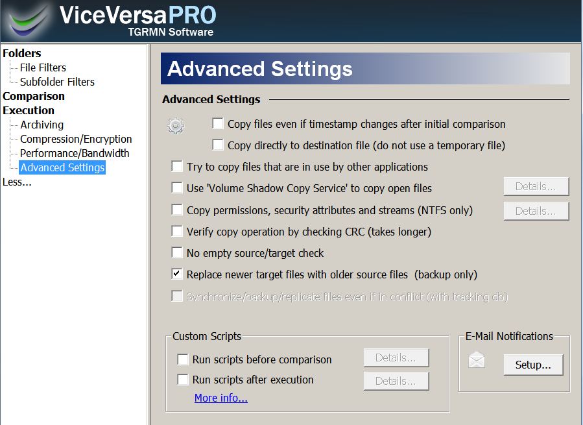Viewport: 583px width, 425px height.
Task: Click the gear icon beside Advanced Settings
Action: pos(176,126)
